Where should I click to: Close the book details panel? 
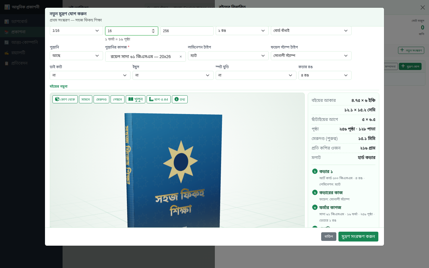(x=422, y=7)
